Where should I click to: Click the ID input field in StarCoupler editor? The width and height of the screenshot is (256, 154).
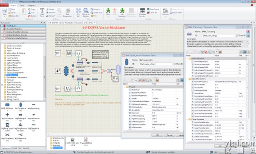[x=156, y=64]
